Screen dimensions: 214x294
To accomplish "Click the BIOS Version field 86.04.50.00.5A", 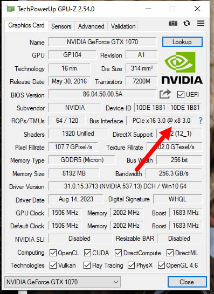I will pos(102,94).
